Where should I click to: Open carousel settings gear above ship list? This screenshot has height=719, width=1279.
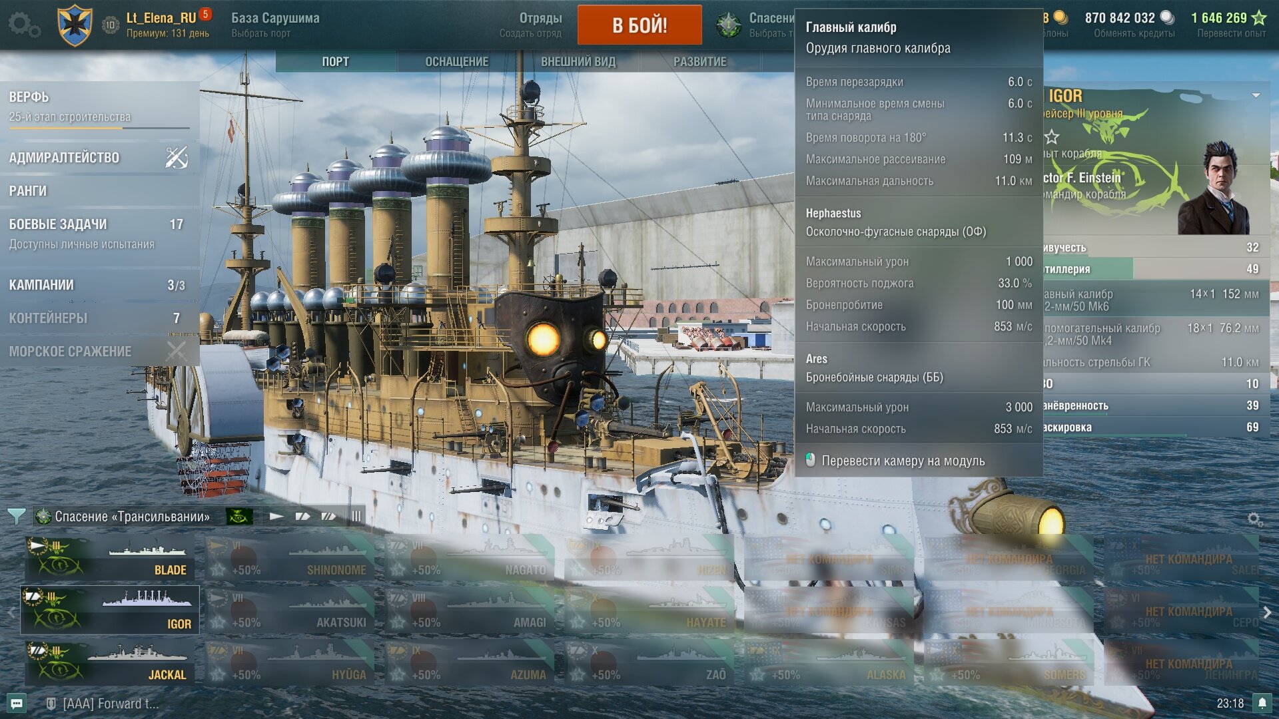pyautogui.click(x=1254, y=519)
